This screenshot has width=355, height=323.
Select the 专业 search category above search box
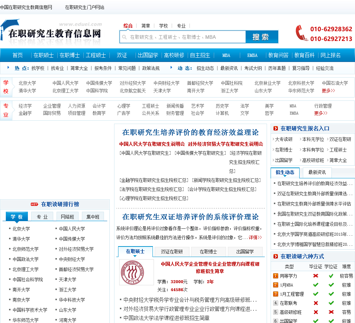point(181,26)
